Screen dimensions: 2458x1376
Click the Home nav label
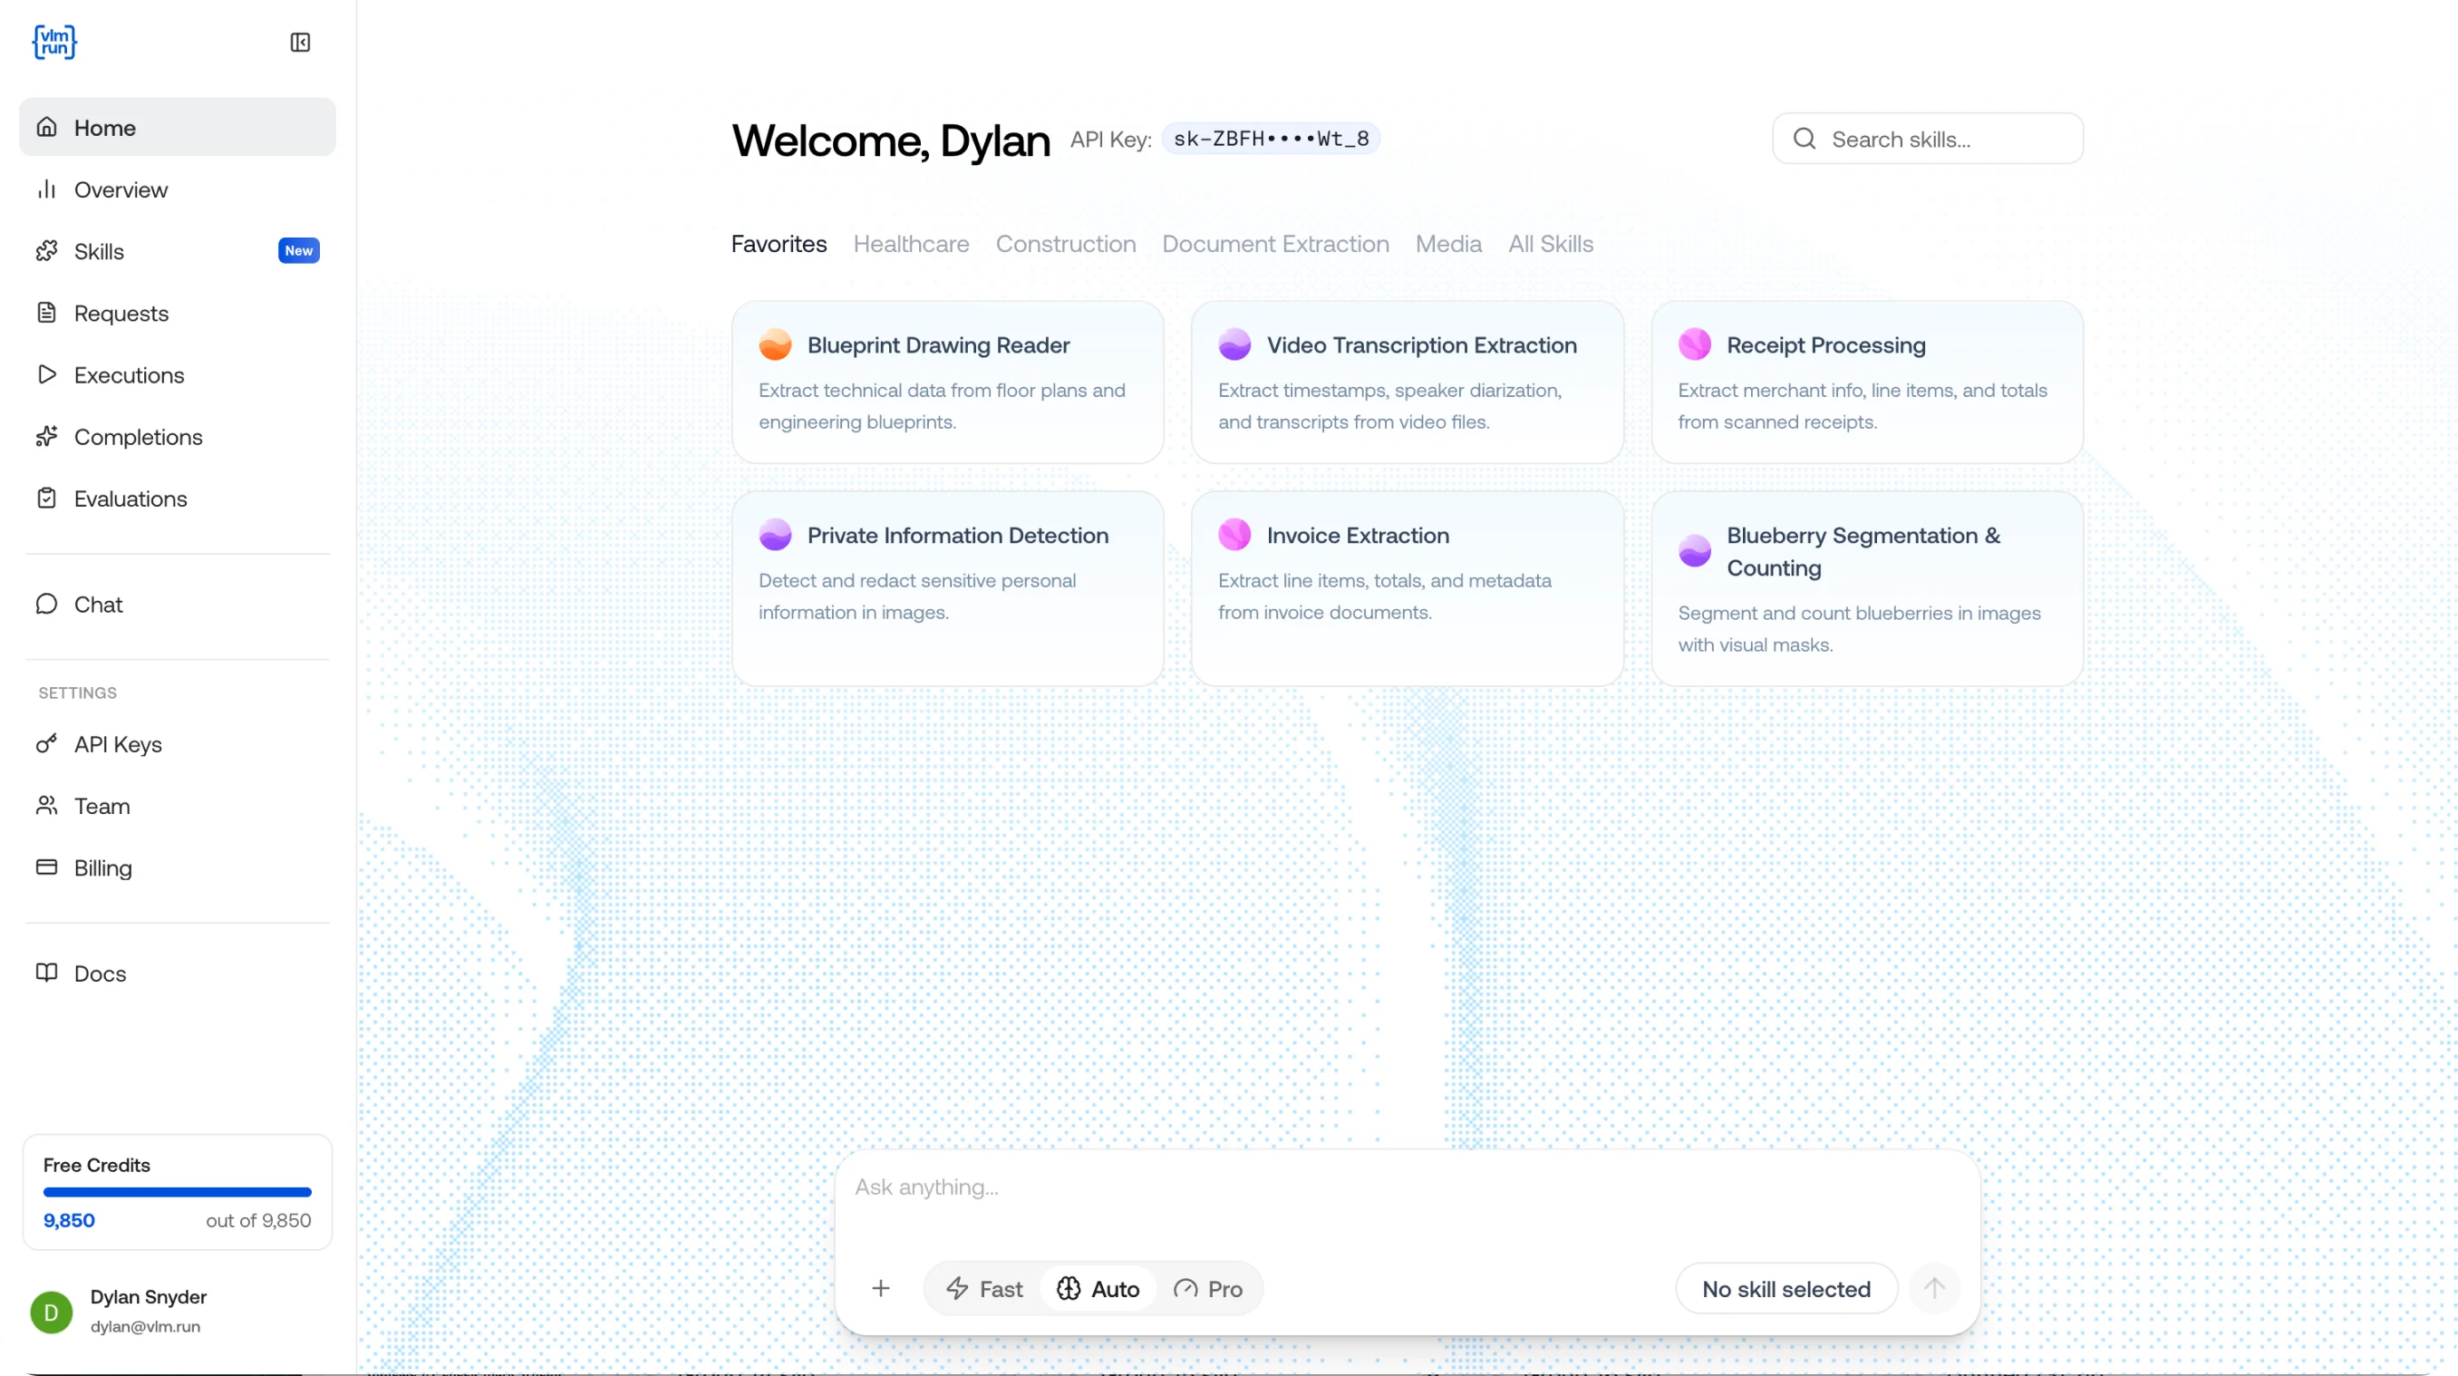tap(105, 127)
